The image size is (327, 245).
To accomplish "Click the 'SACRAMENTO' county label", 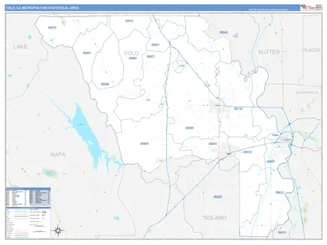I will click(x=307, y=93).
